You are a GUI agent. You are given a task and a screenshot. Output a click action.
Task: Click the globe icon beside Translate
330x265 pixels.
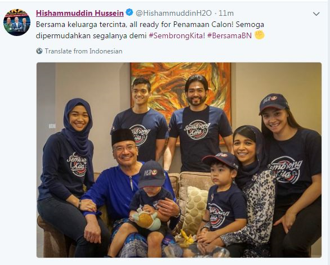click(x=39, y=51)
